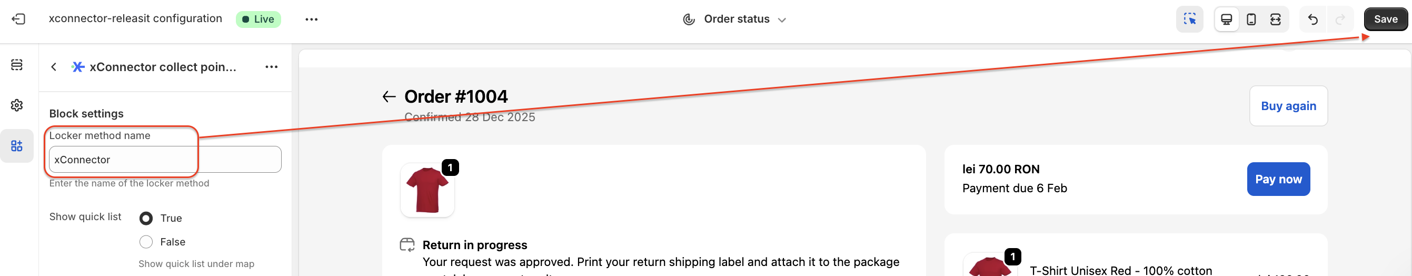Image resolution: width=1412 pixels, height=276 pixels.
Task: Click the Save button
Action: [x=1385, y=19]
